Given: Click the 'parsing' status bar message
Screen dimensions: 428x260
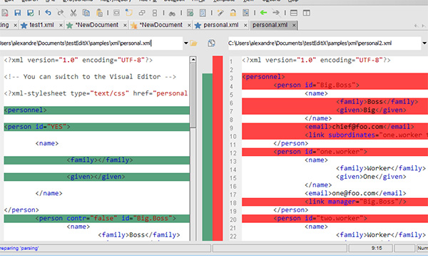Looking at the screenshot, I should (x=19, y=249).
